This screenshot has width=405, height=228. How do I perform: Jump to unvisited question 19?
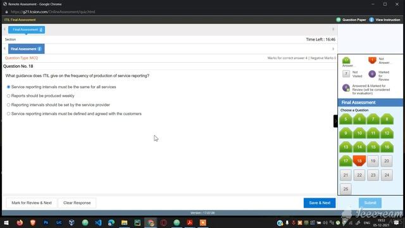373,161
